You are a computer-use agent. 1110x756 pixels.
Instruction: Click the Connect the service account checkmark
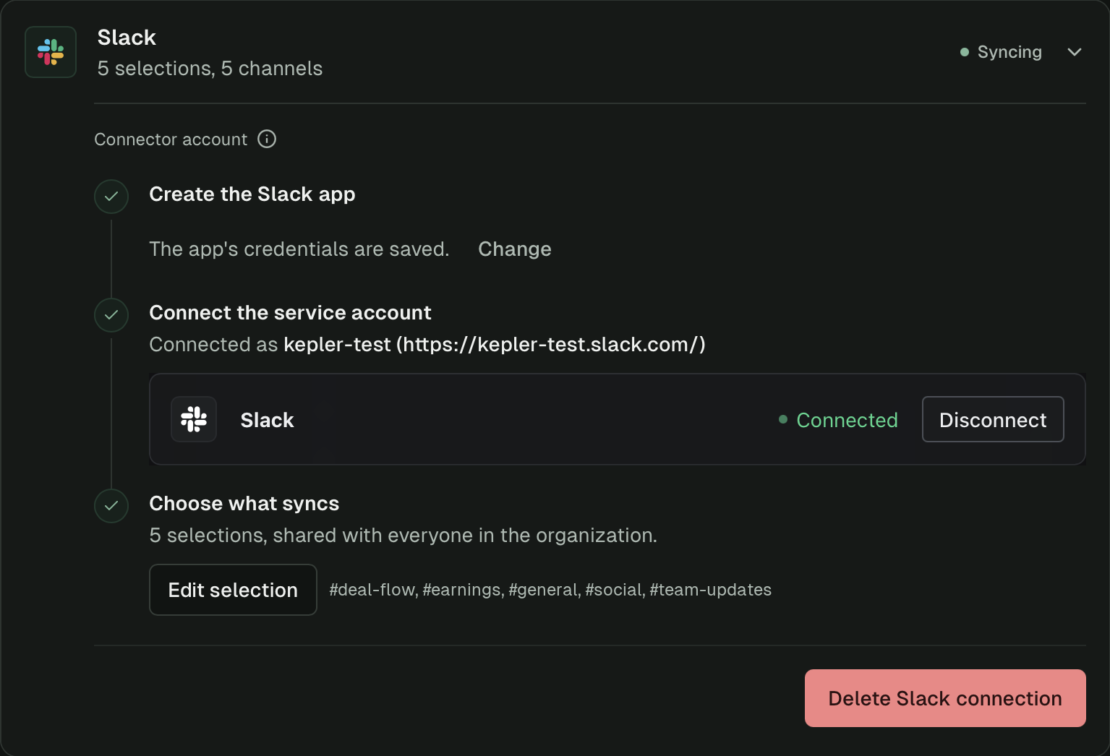click(111, 314)
